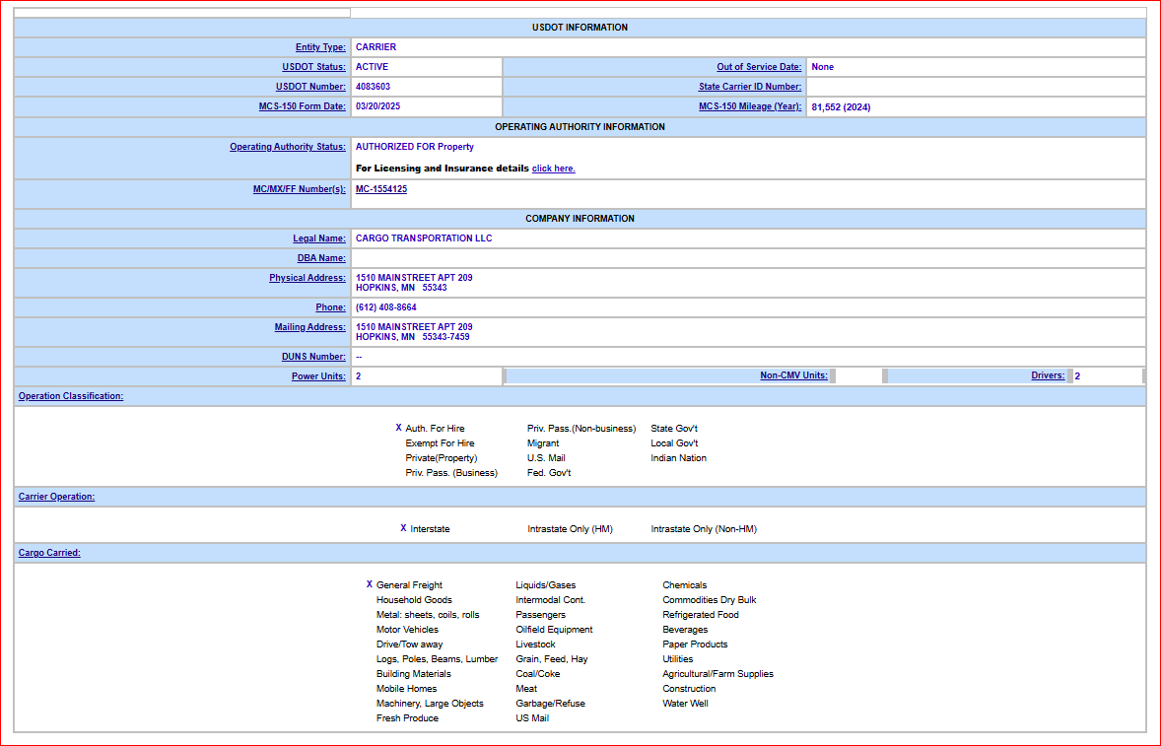
Task: Click the 'Garbage/Refuse' cargo entry
Action: (x=550, y=704)
